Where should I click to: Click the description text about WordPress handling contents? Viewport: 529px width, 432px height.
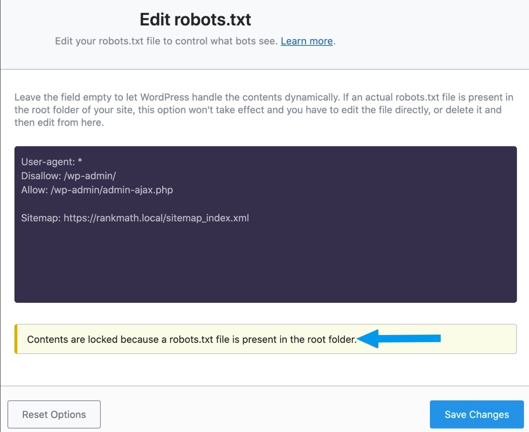tap(264, 109)
